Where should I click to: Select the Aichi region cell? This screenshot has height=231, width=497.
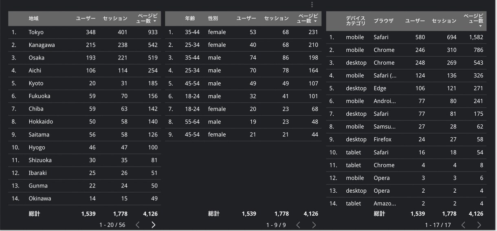[35, 70]
